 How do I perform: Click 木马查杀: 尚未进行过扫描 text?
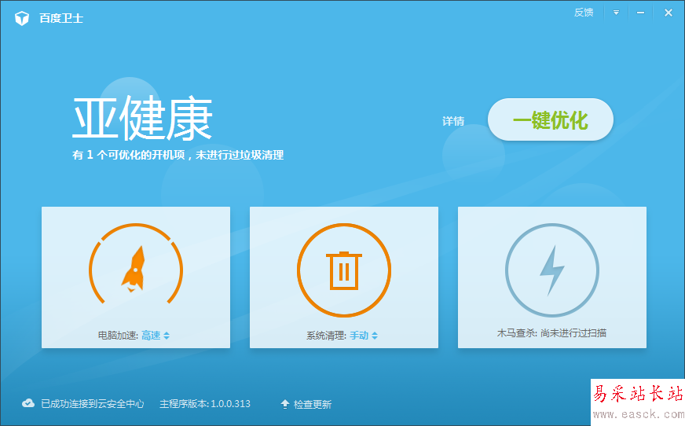point(551,333)
